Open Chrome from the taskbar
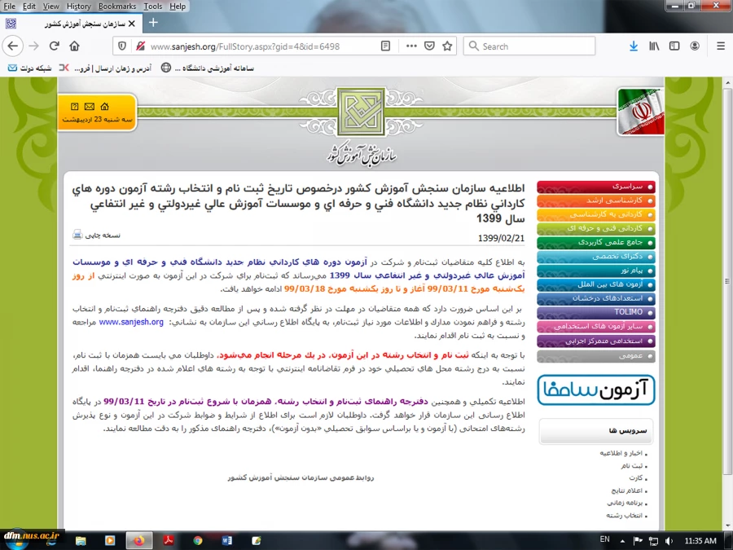The image size is (733, 550). point(198,541)
